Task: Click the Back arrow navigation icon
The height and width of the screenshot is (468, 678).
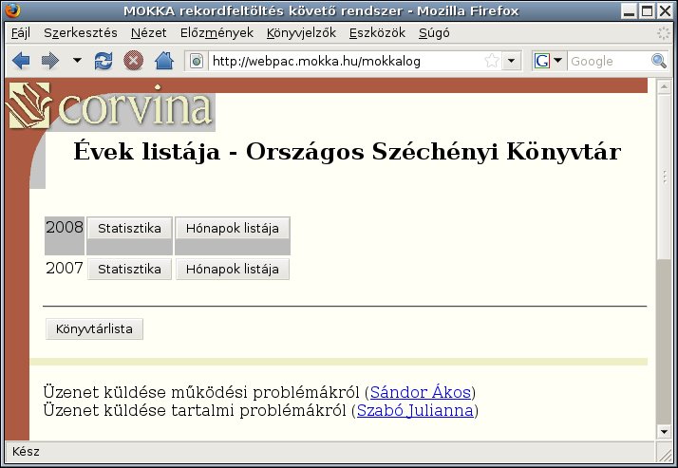Action: (x=21, y=62)
